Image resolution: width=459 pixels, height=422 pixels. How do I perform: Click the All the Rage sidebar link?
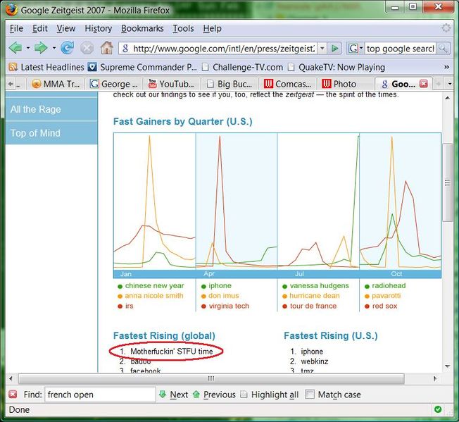pos(36,109)
